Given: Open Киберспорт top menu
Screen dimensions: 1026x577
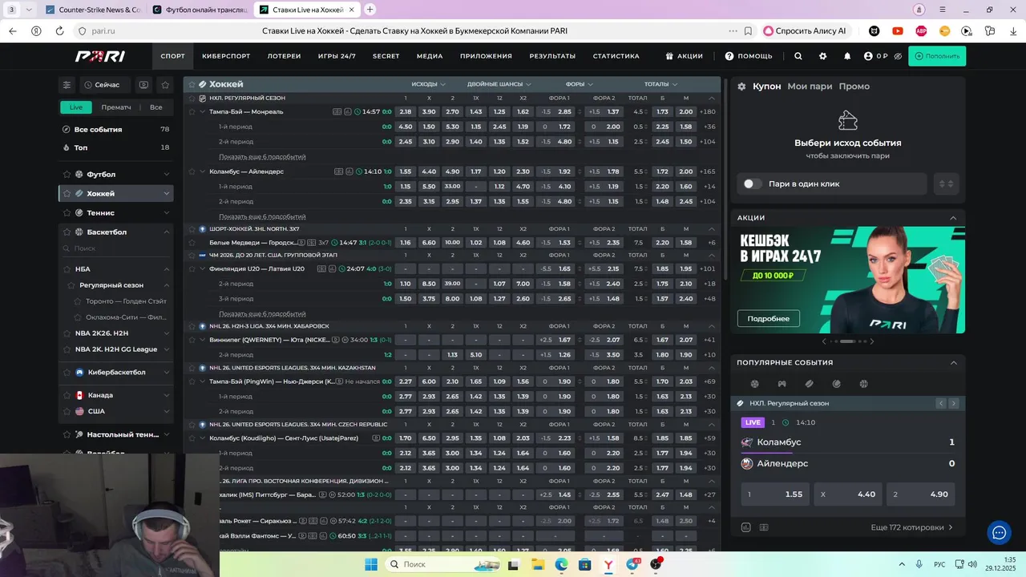Looking at the screenshot, I should click(226, 56).
